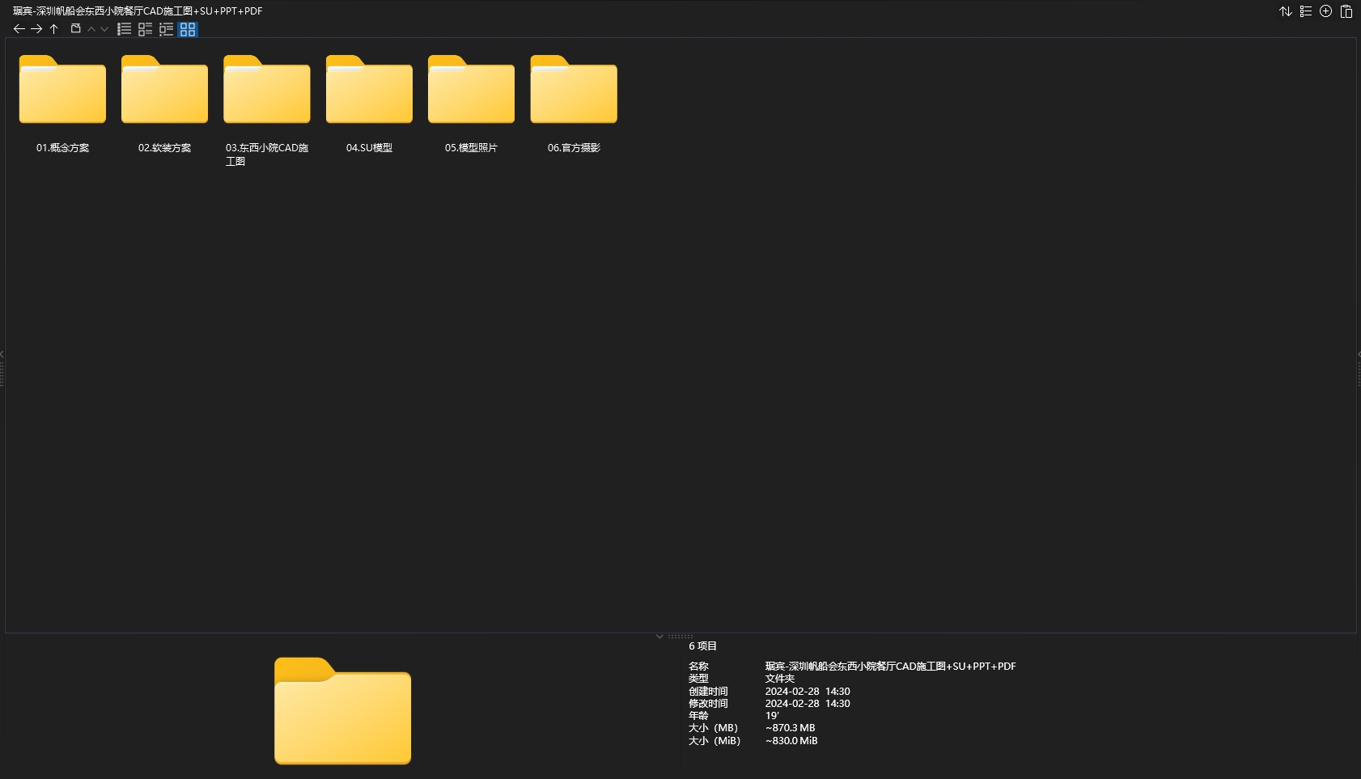Click the right edge panel expander chevron

[1359, 354]
